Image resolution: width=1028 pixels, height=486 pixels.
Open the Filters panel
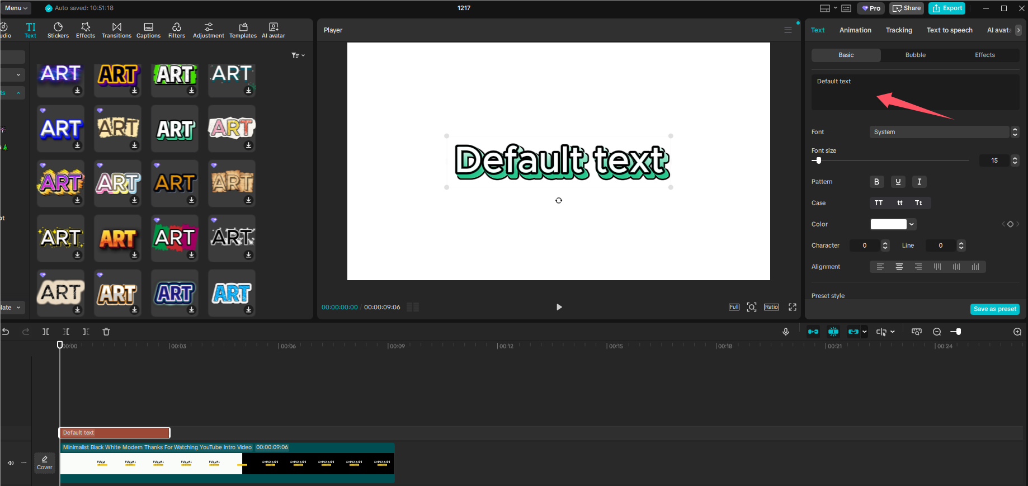tap(177, 30)
